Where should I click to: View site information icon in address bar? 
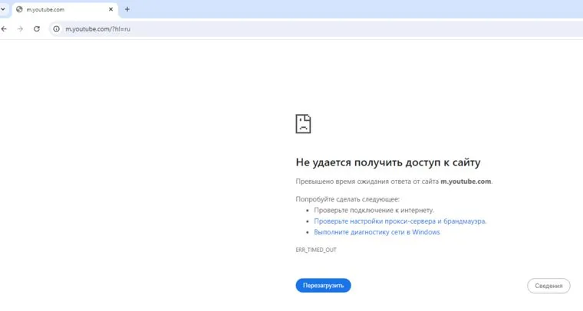pos(56,28)
